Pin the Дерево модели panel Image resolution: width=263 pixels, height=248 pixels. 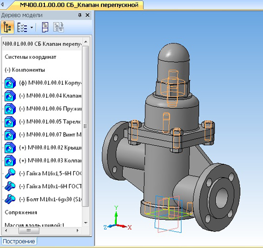click(80, 15)
